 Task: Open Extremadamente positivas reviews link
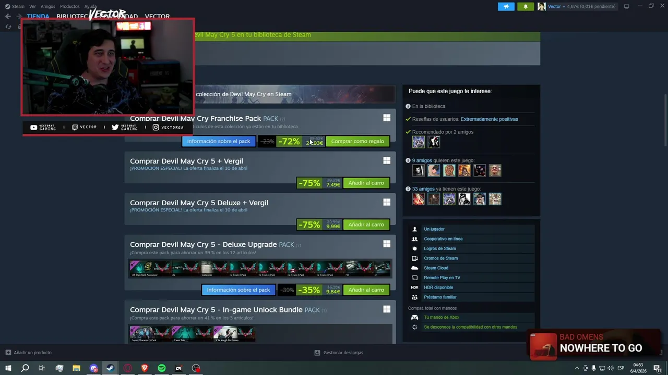[x=489, y=119]
